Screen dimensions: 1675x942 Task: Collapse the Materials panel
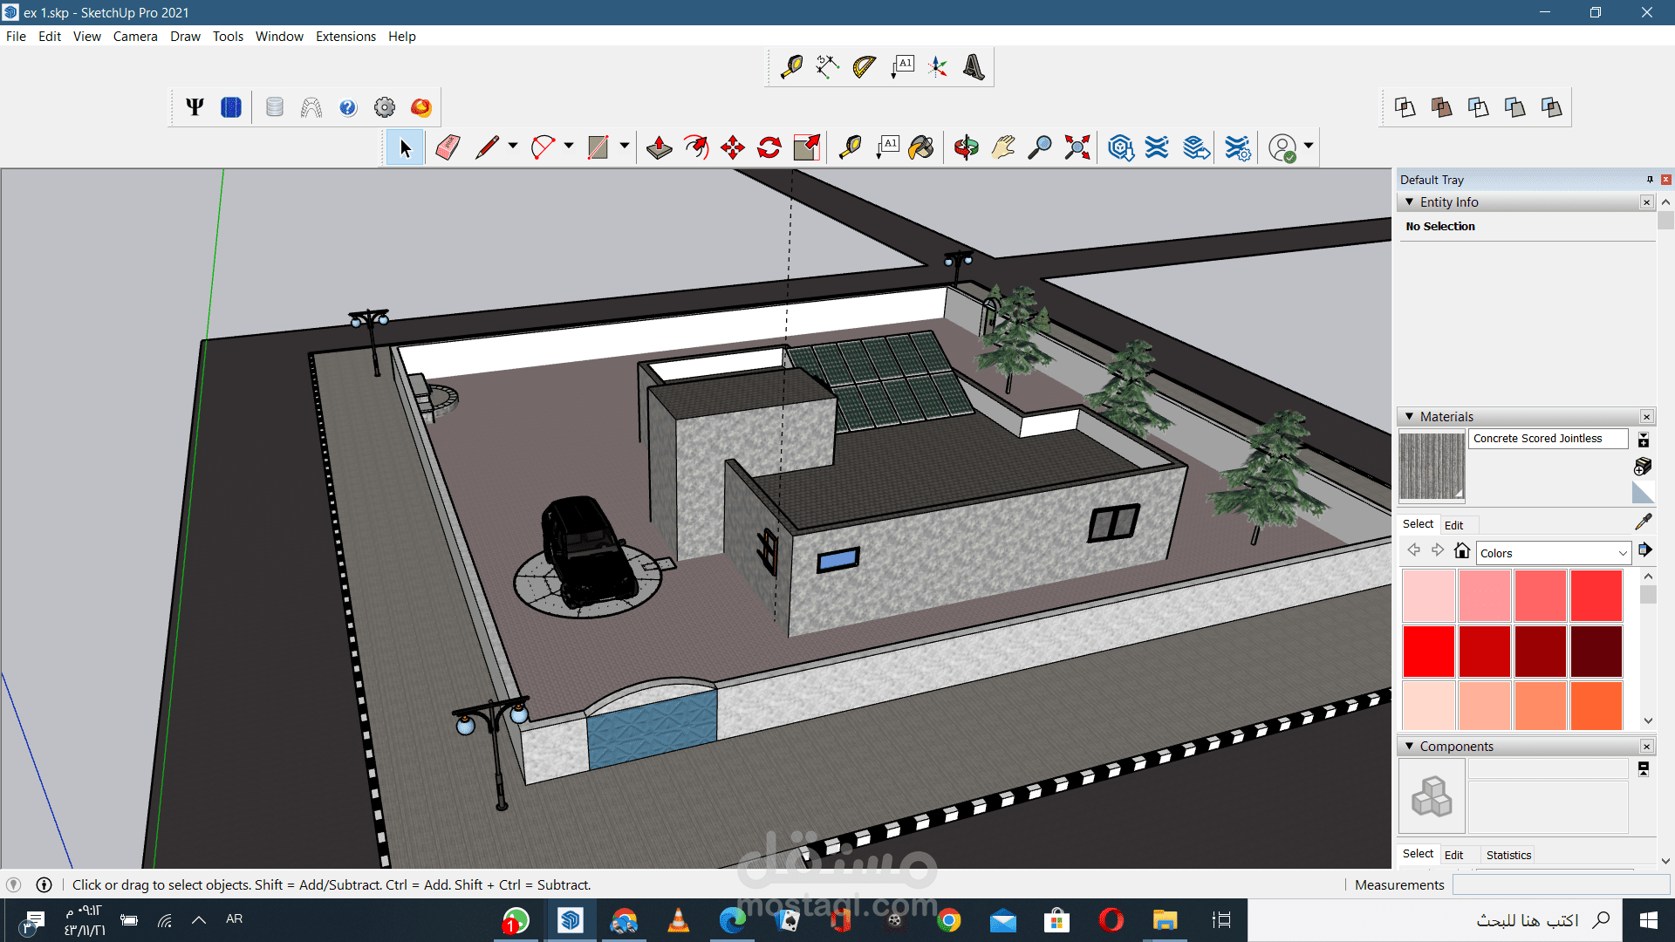[x=1409, y=417]
